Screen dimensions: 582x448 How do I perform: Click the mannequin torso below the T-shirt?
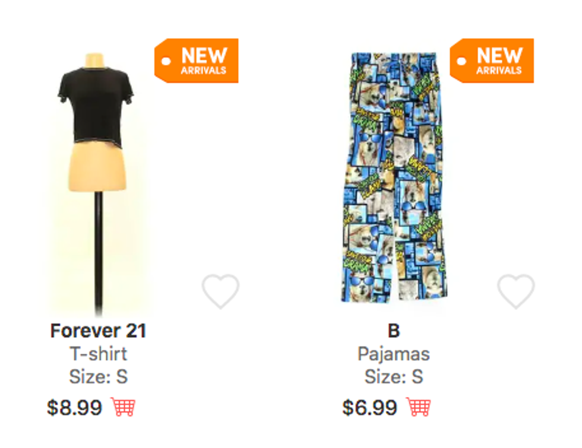tap(97, 167)
